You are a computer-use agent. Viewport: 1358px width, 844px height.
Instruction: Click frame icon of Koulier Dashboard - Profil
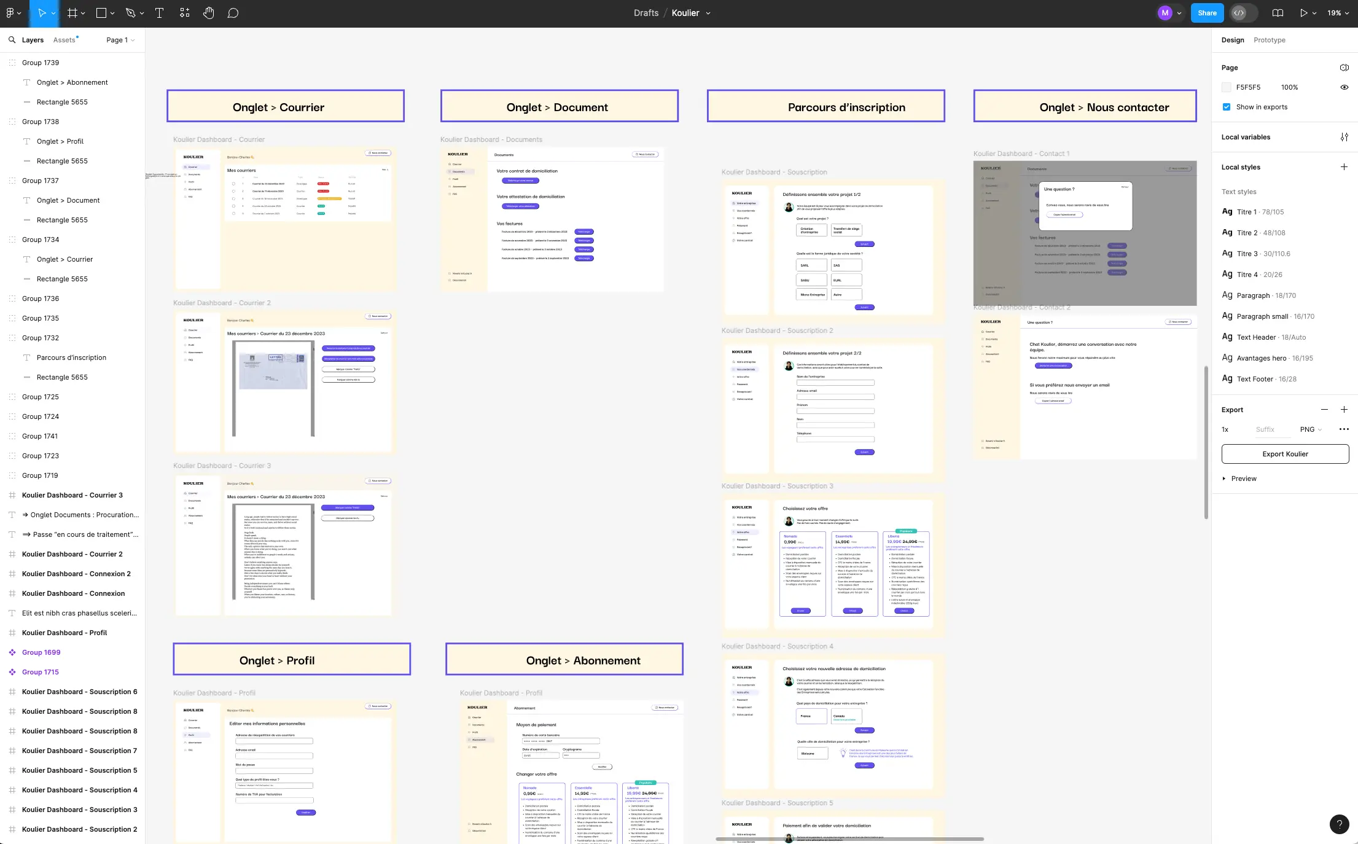pos(12,633)
